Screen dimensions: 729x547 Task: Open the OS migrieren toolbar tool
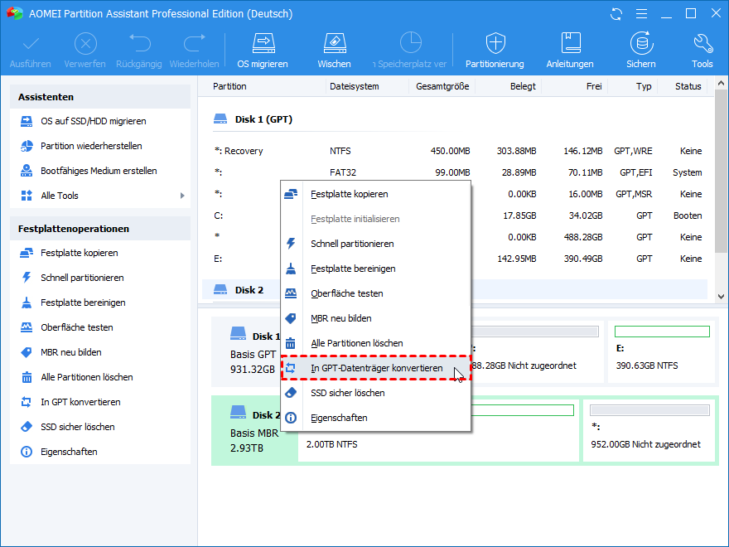263,51
